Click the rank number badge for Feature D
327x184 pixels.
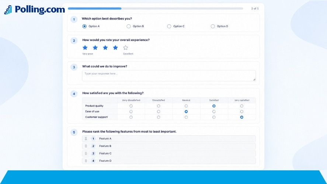tap(93, 161)
